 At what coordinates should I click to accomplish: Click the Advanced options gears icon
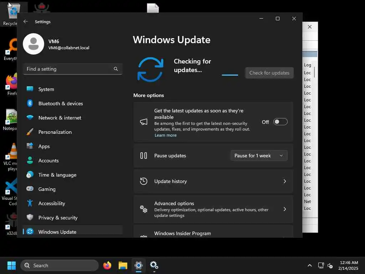(144, 209)
